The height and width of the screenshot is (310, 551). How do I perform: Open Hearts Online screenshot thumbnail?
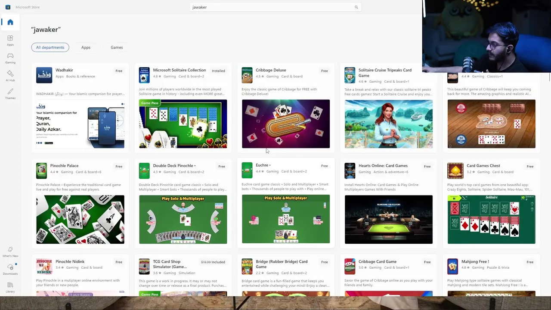click(389, 220)
